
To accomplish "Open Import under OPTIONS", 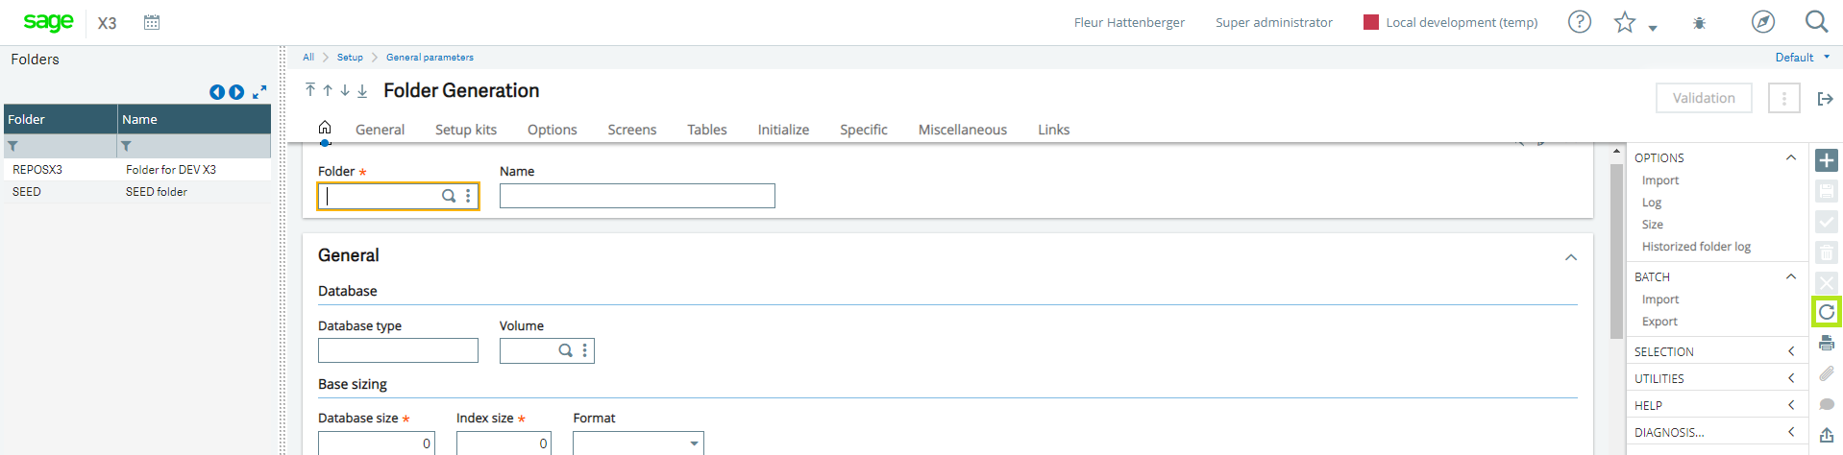I will click(x=1660, y=180).
